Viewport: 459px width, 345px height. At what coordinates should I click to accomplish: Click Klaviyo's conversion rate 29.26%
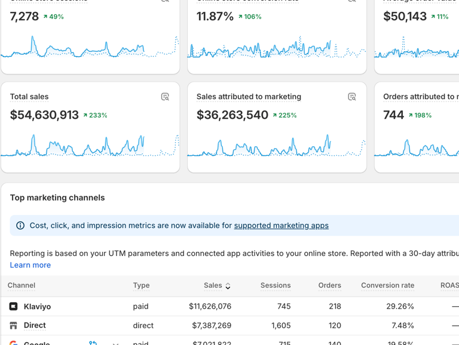coord(400,306)
